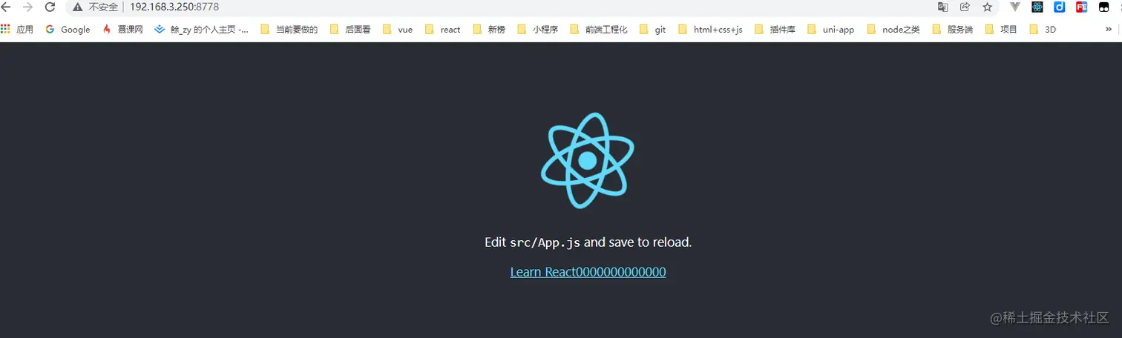Open the 插件库 bookmark folder
Screen dimensions: 1122x338
775,30
